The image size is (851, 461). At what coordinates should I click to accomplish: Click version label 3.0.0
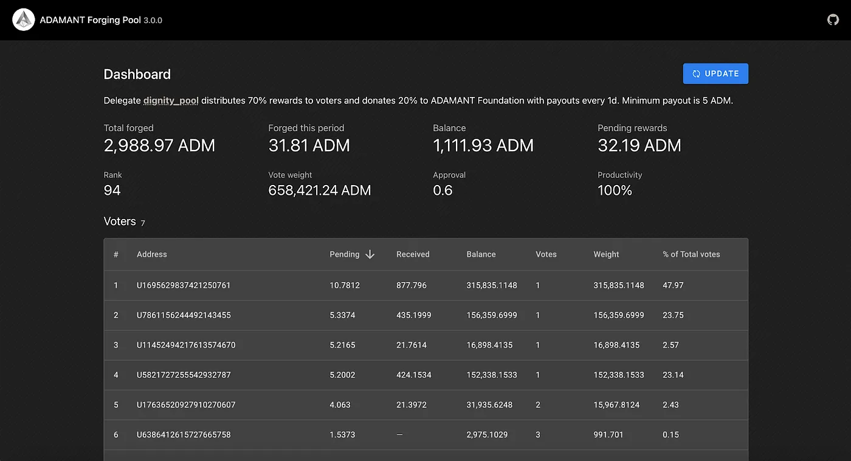[153, 21]
